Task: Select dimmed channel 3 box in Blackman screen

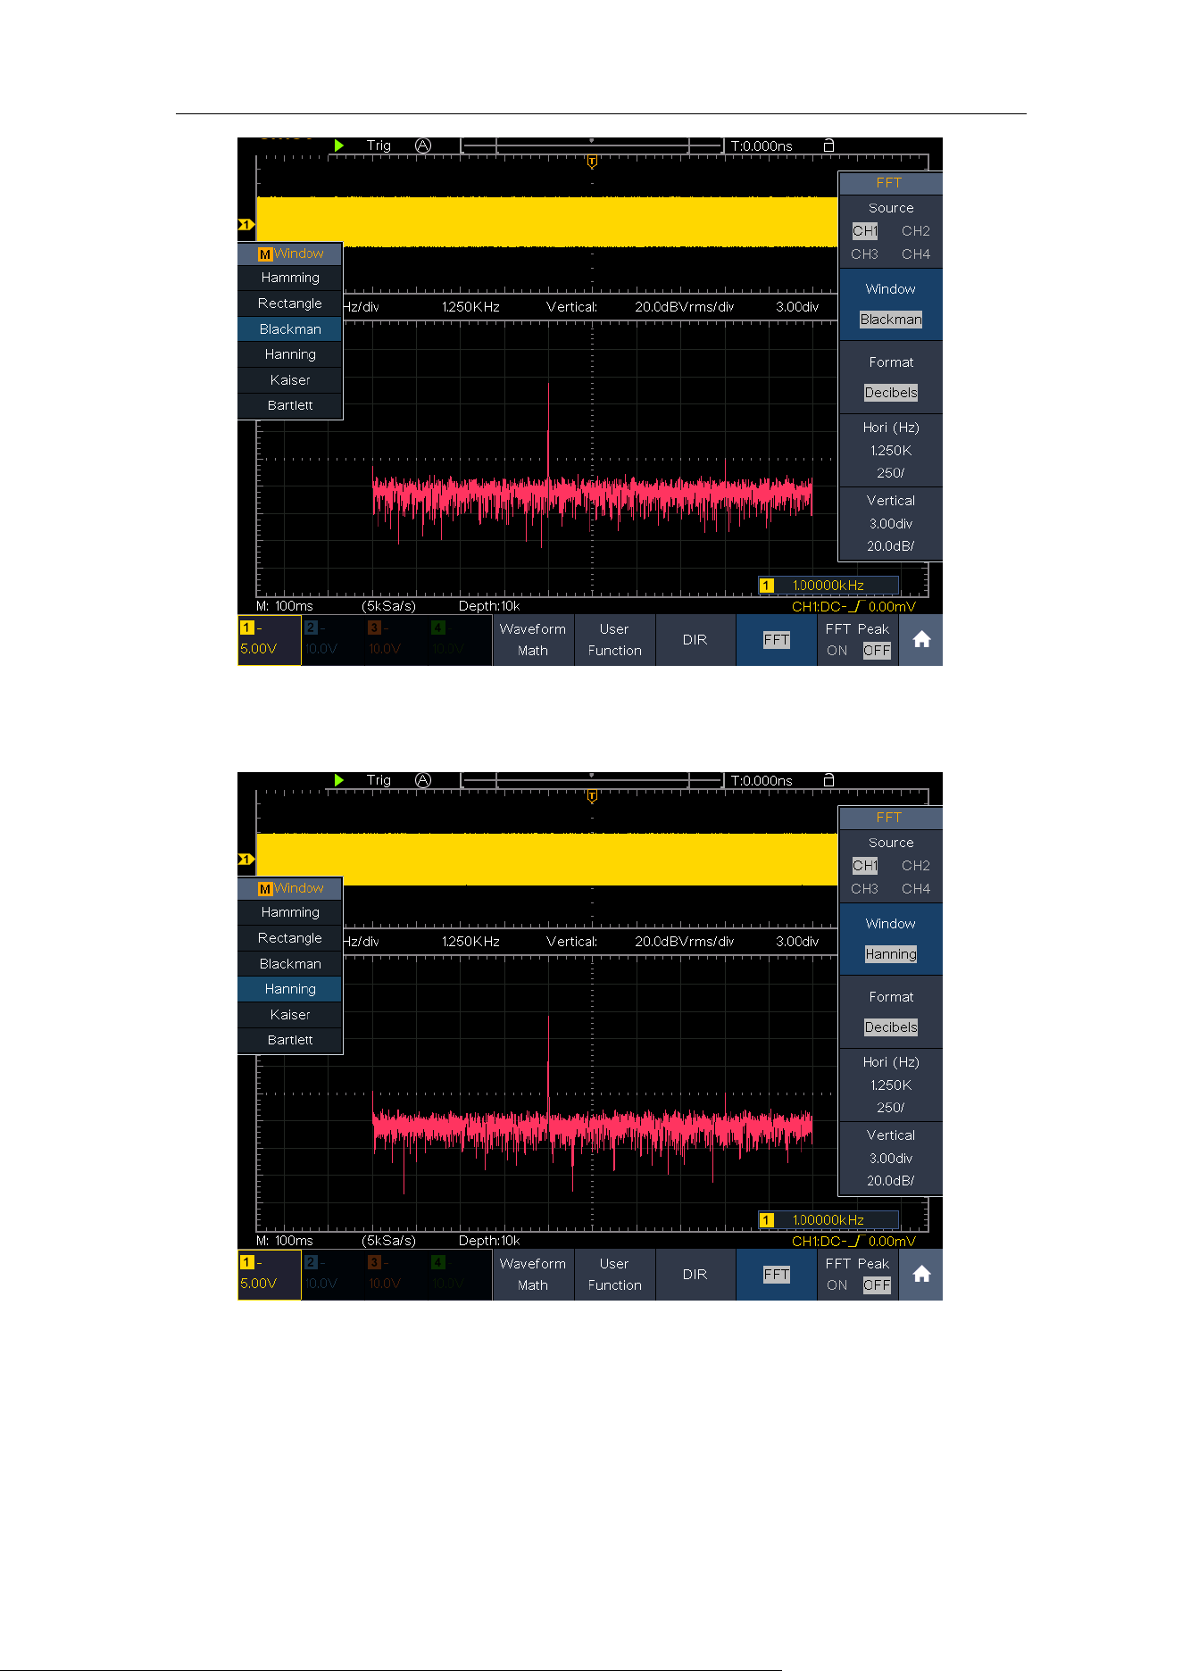Action: pos(396,640)
